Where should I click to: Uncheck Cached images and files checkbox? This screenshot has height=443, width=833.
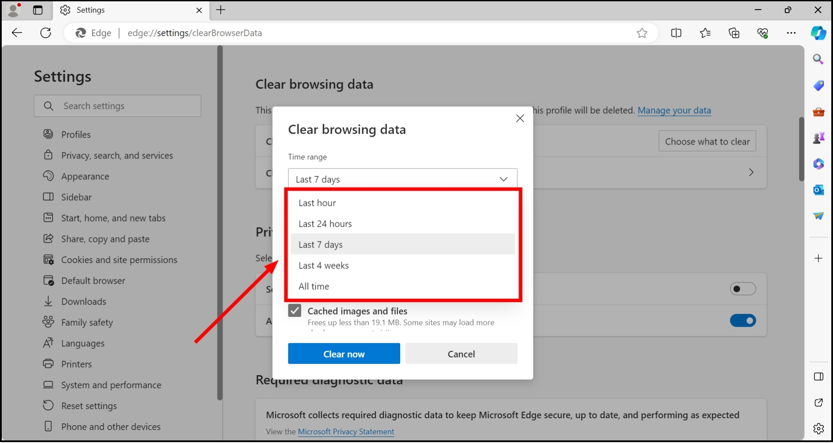[295, 311]
